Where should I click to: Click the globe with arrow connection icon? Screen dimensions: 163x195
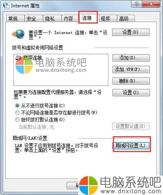tap(18, 34)
